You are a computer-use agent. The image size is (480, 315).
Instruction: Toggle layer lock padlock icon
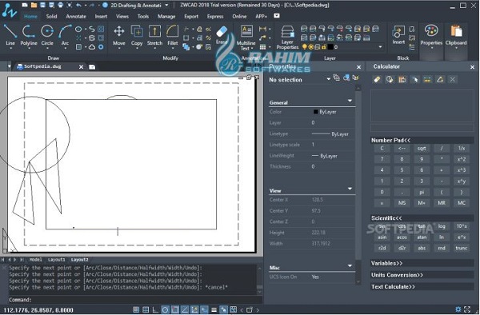click(x=323, y=47)
